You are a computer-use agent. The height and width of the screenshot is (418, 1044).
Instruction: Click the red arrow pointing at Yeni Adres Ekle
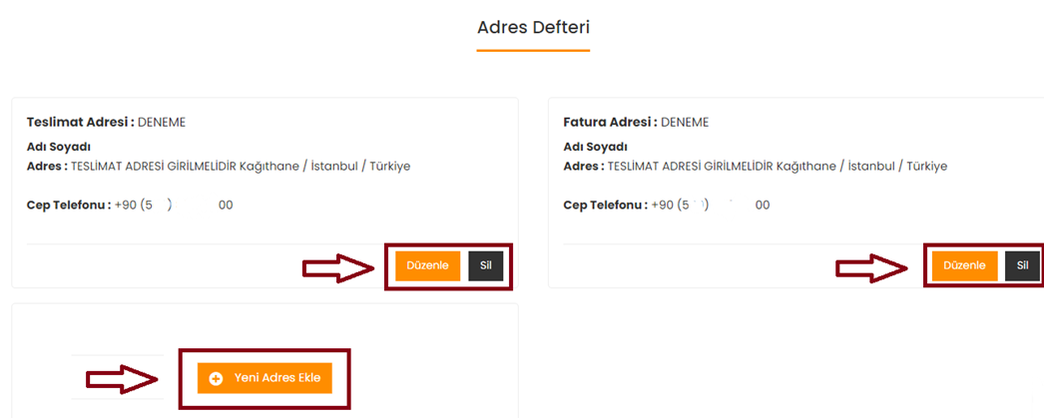[x=123, y=379]
